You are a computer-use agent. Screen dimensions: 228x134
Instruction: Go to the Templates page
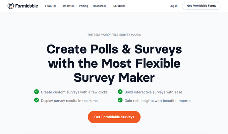[x=68, y=6]
